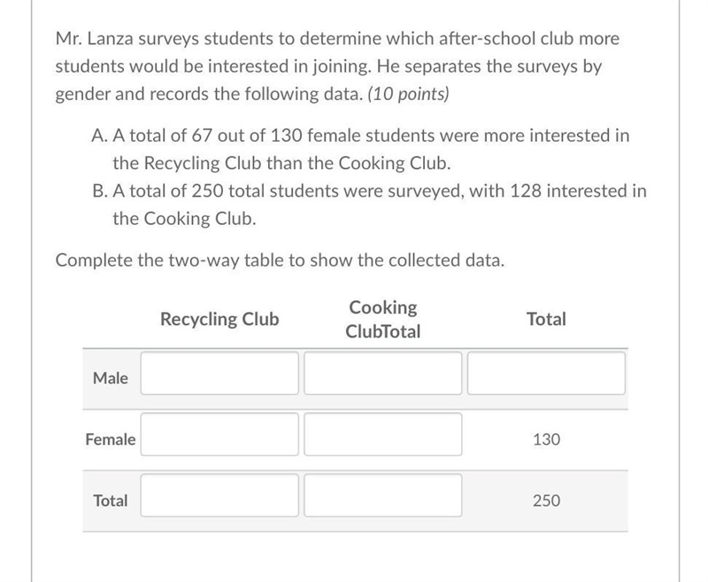Viewport: 708px width, 582px height.
Task: Select the Total row Cooking Club field
Action: [x=383, y=495]
